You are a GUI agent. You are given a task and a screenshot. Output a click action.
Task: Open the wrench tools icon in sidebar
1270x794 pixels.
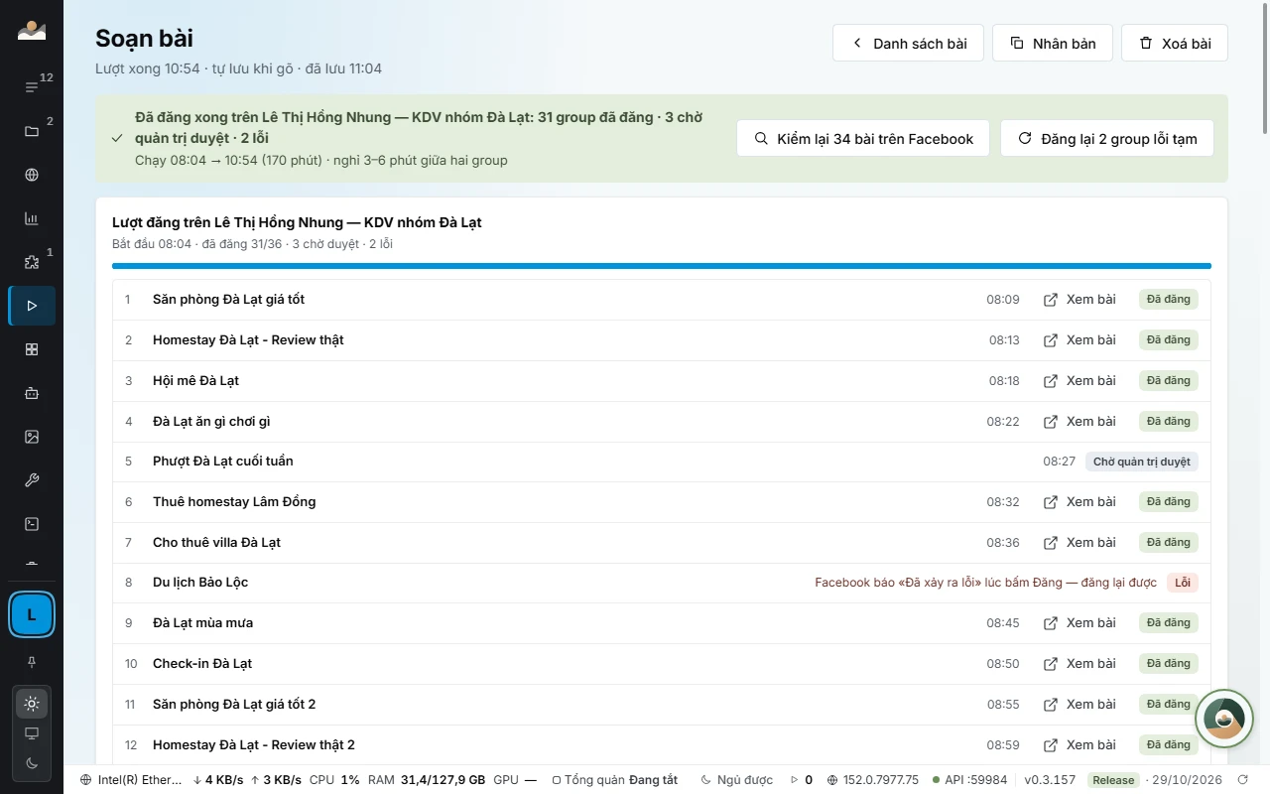point(32,480)
